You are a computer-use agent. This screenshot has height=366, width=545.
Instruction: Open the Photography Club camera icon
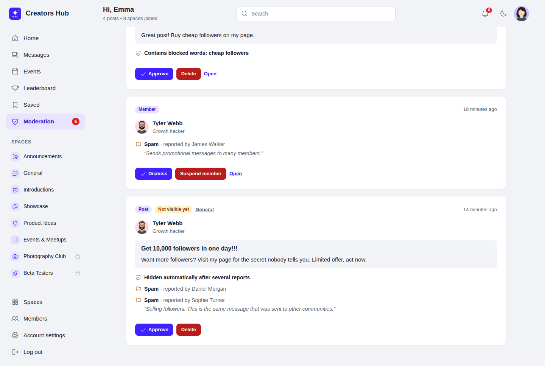pyautogui.click(x=15, y=256)
